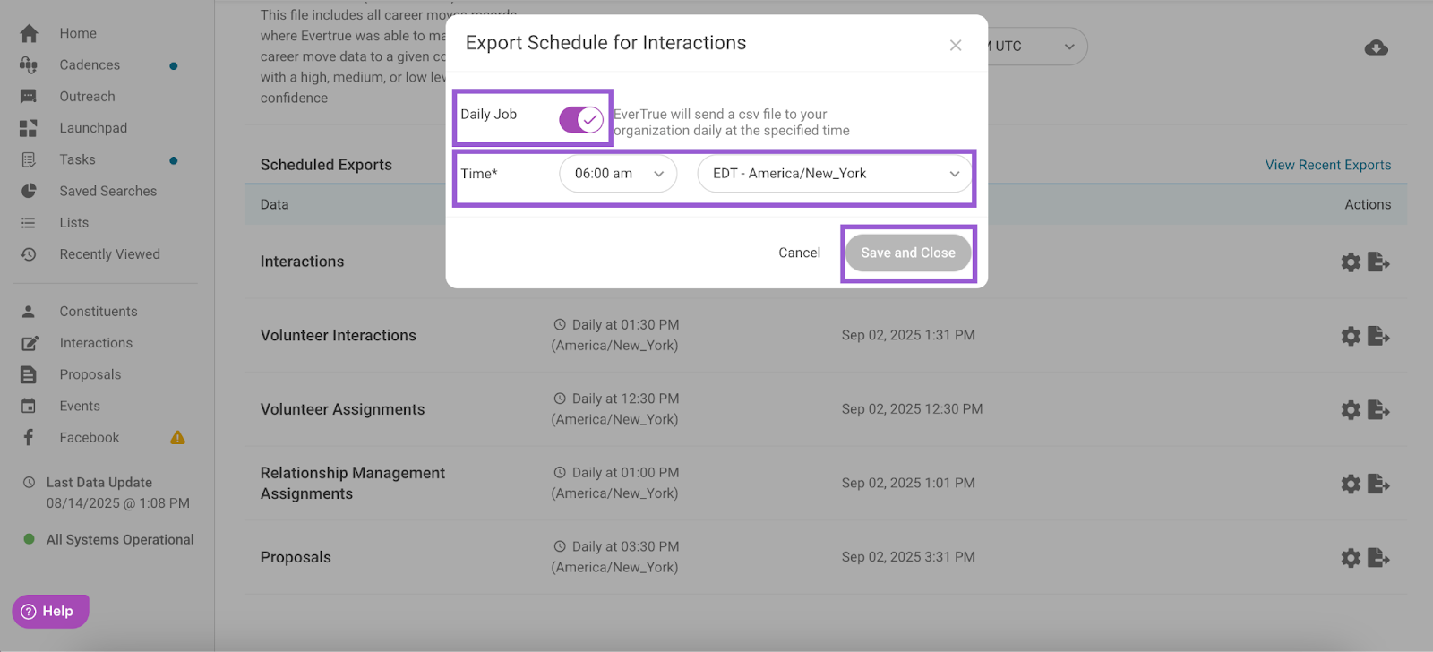
Task: Click the Facebook warning triangle icon
Action: click(x=177, y=438)
